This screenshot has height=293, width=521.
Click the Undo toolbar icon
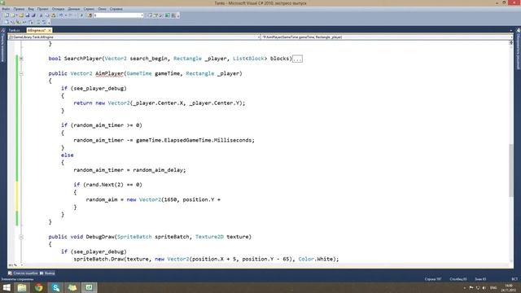pyautogui.click(x=61, y=15)
